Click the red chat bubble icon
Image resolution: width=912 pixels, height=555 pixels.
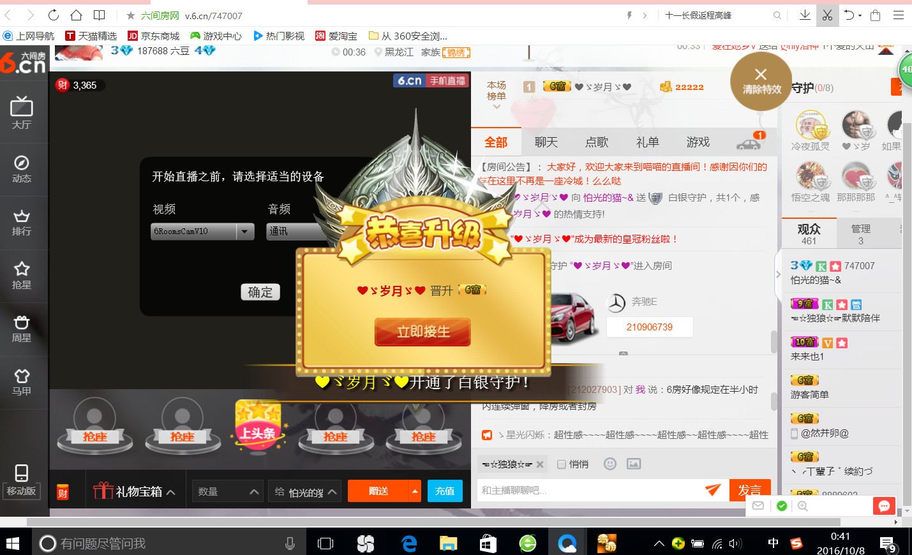coord(884,506)
